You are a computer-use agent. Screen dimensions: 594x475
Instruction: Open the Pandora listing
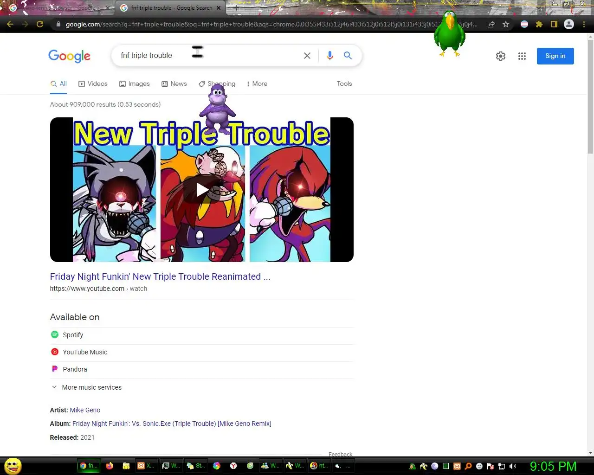202,369
